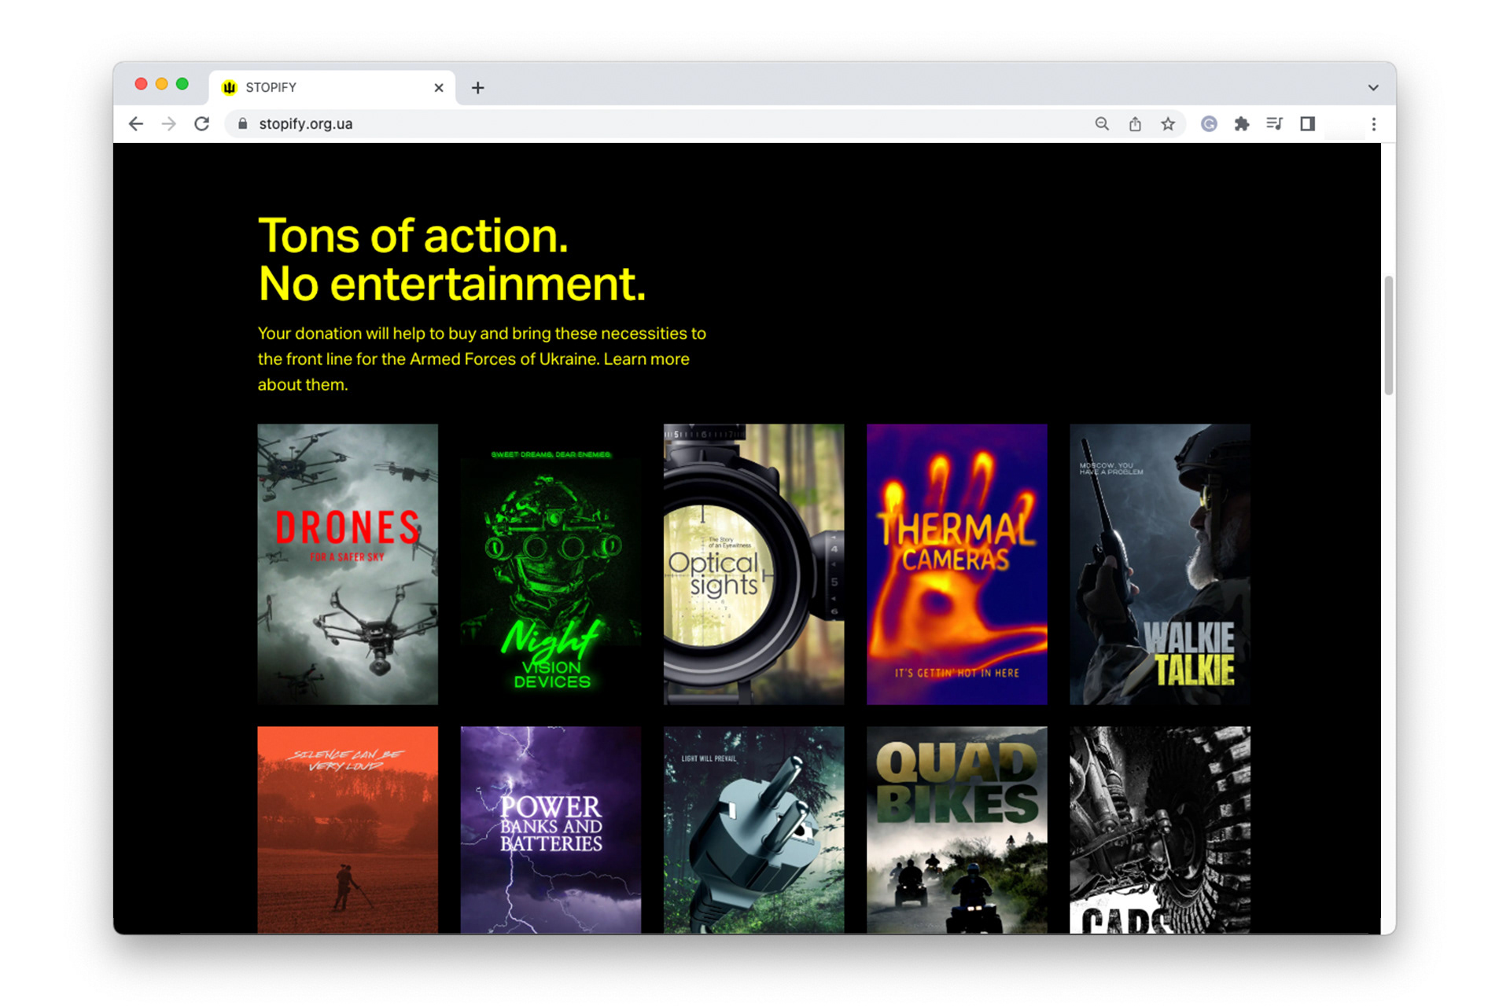The width and height of the screenshot is (1510, 1006).
Task: Open the Thermal Cameras poster
Action: 956,564
